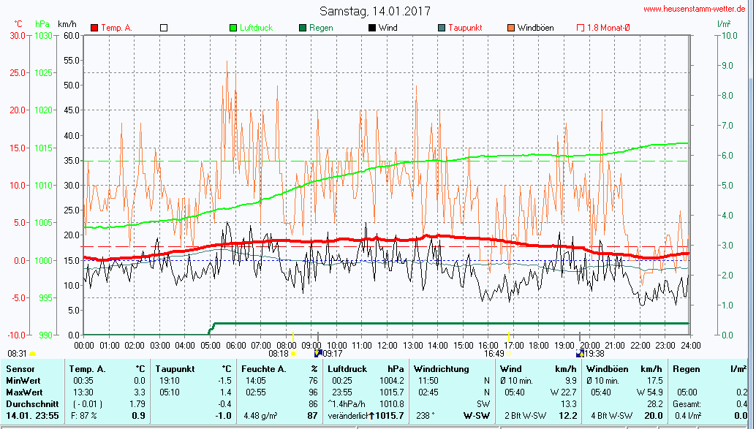Click the yellow sun icon beside 08:31
Viewport: 756px width, 429px height.
click(32, 354)
